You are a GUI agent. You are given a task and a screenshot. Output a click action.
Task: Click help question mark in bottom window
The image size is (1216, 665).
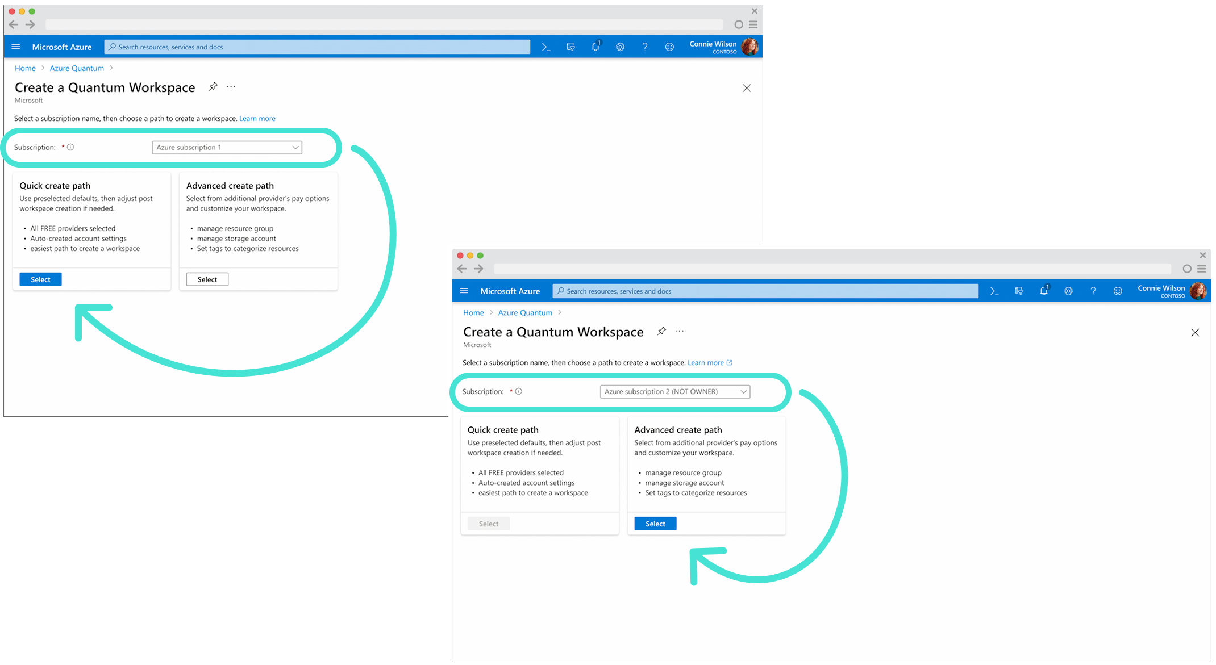point(1093,291)
